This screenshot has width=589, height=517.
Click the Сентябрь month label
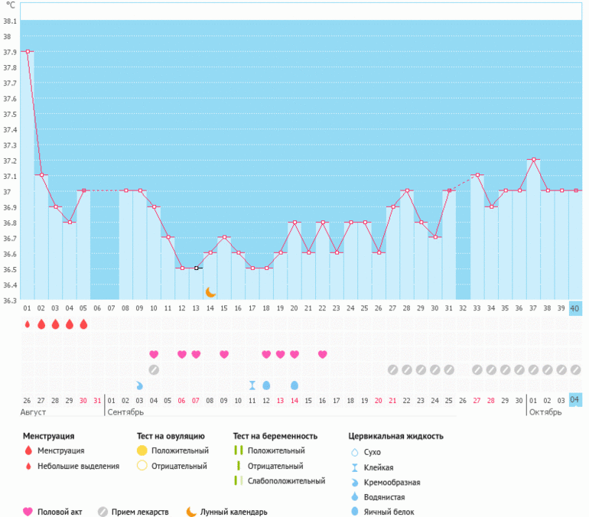coord(125,412)
